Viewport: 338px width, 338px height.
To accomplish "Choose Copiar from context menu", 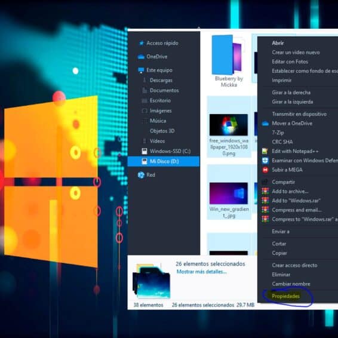I will pyautogui.click(x=279, y=253).
